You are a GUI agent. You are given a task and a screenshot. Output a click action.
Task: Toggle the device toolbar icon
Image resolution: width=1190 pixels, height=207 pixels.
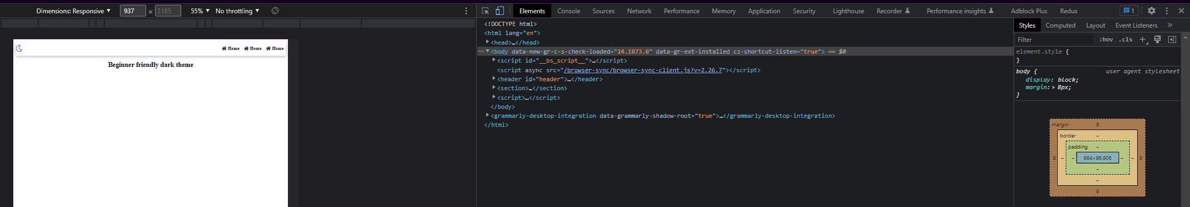tap(500, 11)
